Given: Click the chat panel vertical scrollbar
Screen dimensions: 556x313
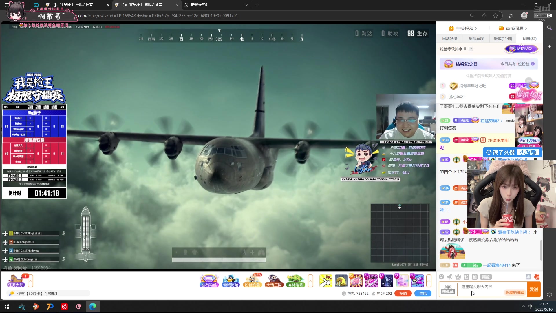Looking at the screenshot, I should tap(541, 250).
